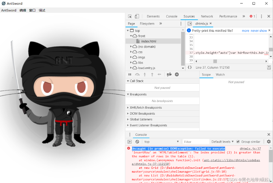273x183 pixels.
Task: Open the 调试 menu
Action: pos(42,10)
